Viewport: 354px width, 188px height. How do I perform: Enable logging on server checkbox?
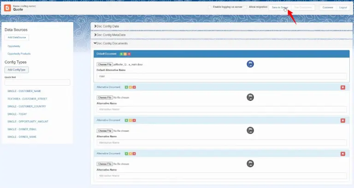210,7
